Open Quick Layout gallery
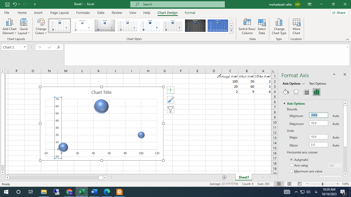The width and height of the screenshot is (351, 197). click(24, 27)
